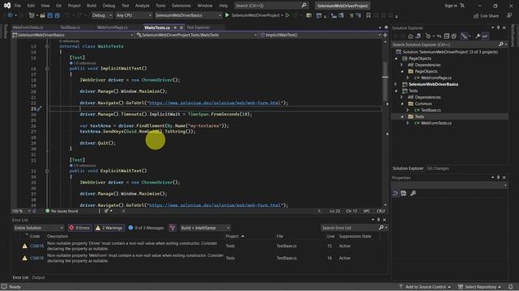This screenshot has height=291, width=519.
Task: Click main search box magnifier icon
Action: 304,6
